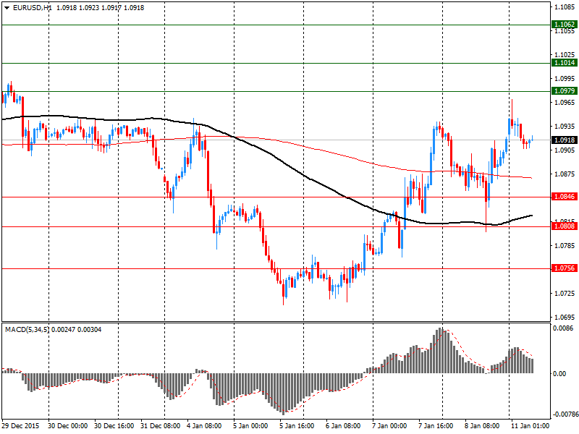Click the 7 Jan 00:00 time label

[389, 426]
